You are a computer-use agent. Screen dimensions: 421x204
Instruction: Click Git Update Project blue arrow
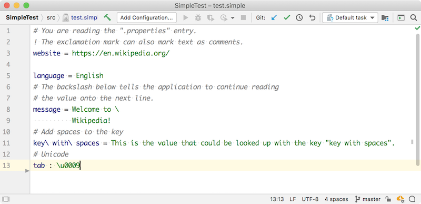[274, 18]
